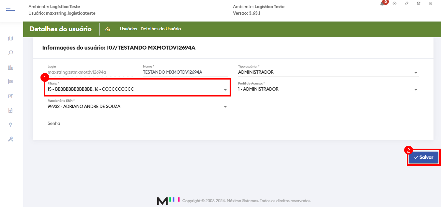Screen dimensions: 441x207
Task: Open the hamburger menu at top left
Action: point(10,10)
